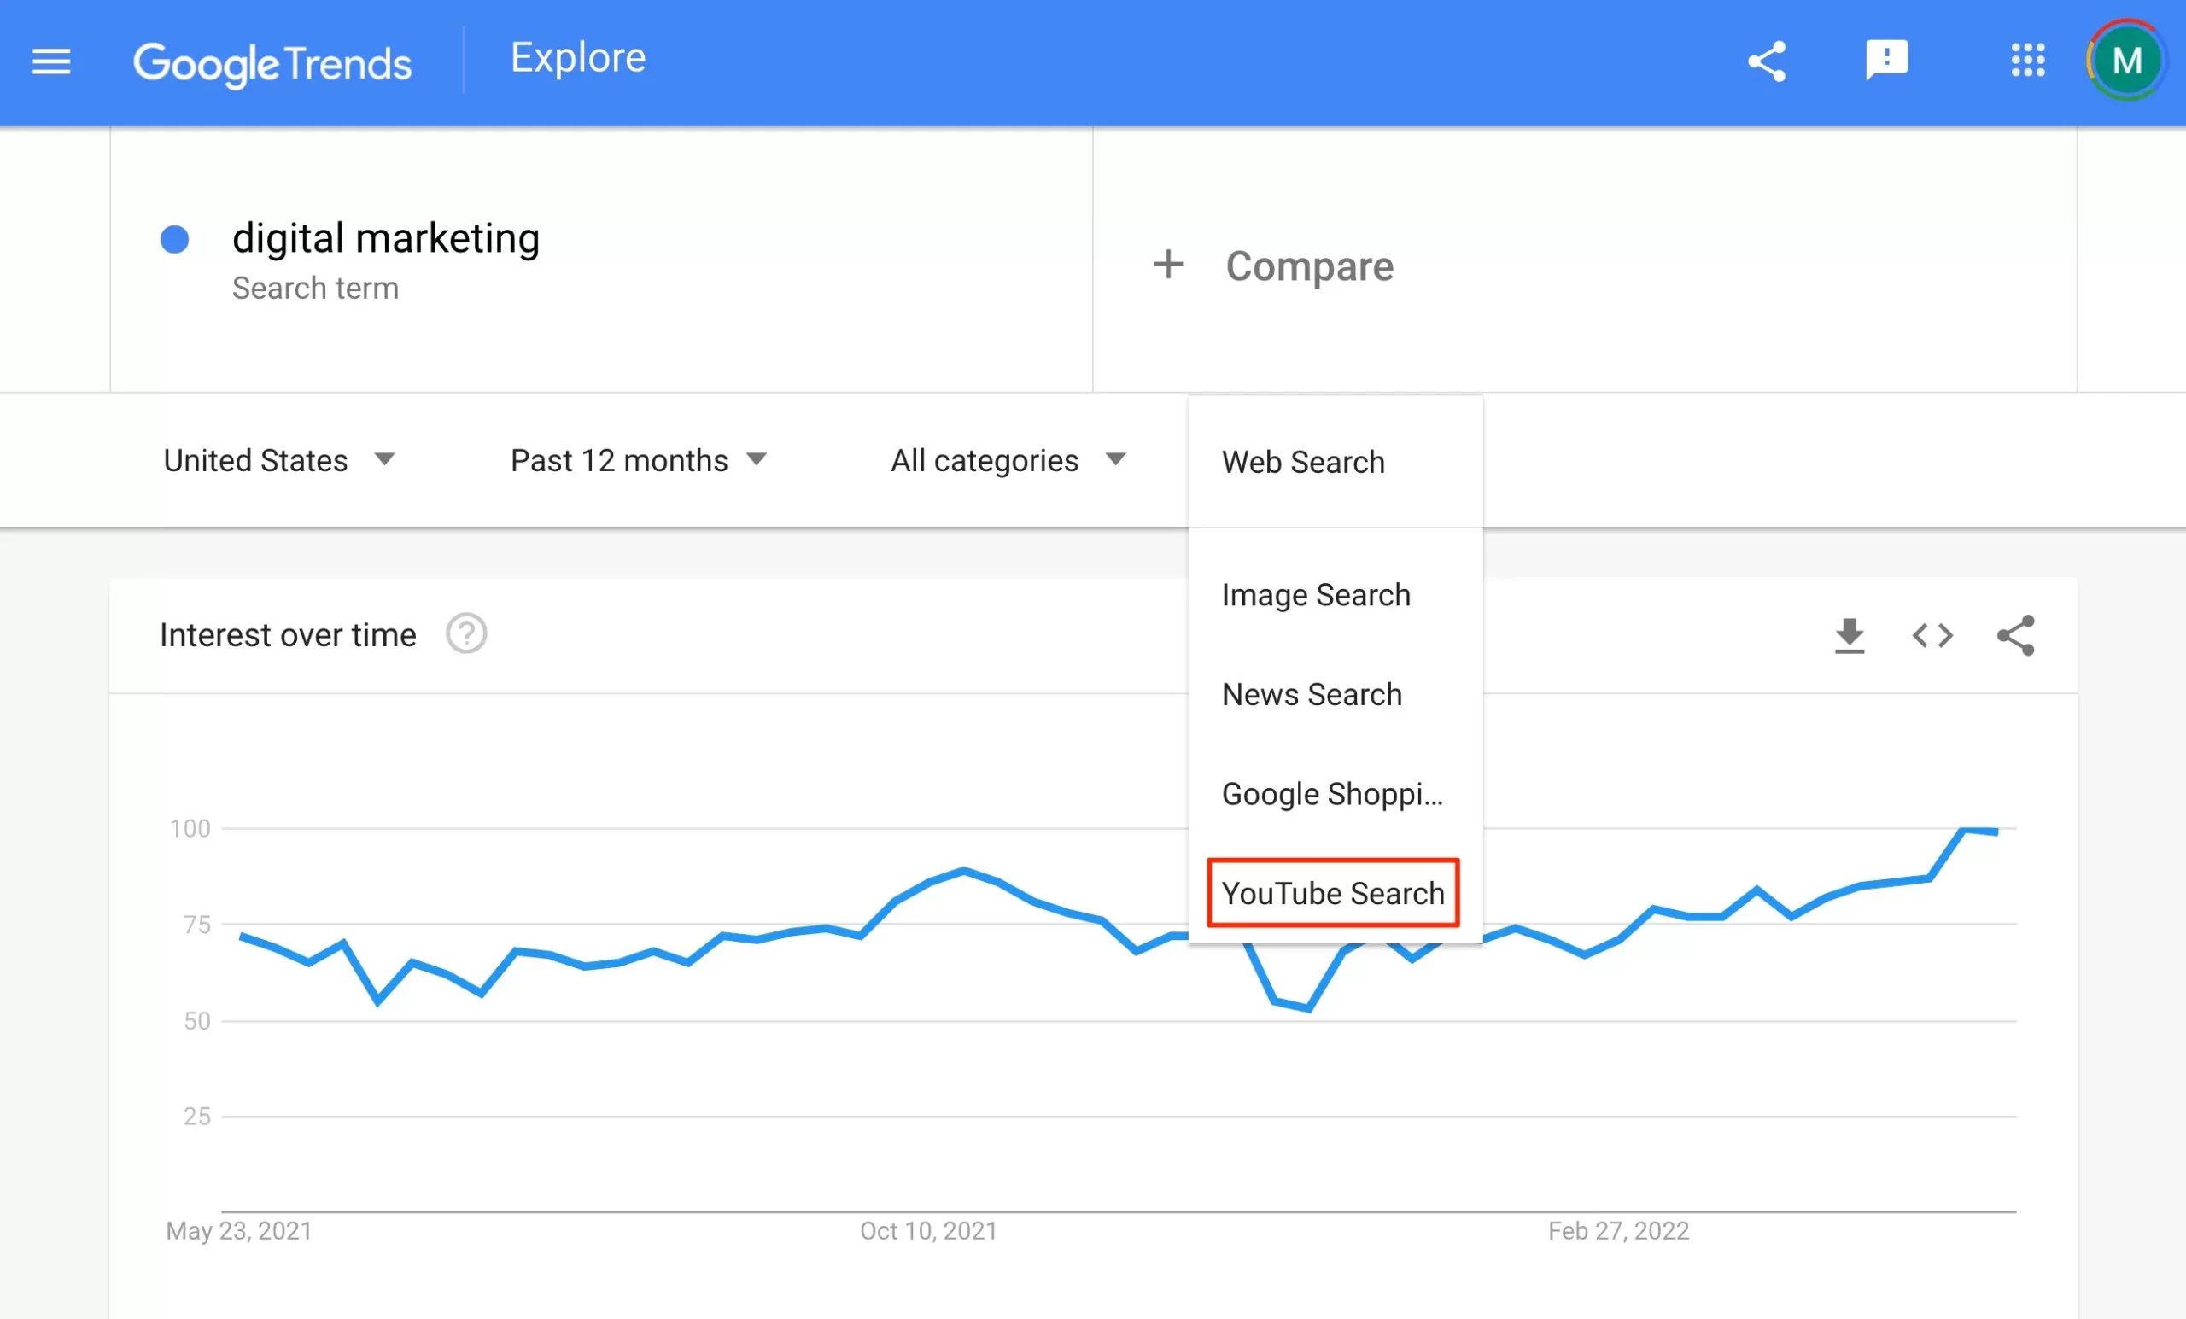Select YouTube Search from dropdown
Image resolution: width=2186 pixels, height=1319 pixels.
tap(1332, 893)
